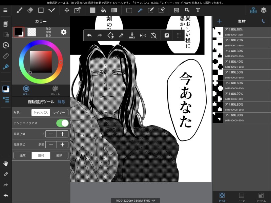The width and height of the screenshot is (271, 203).
Task: Set target to レイヤー
Action: coord(59,113)
